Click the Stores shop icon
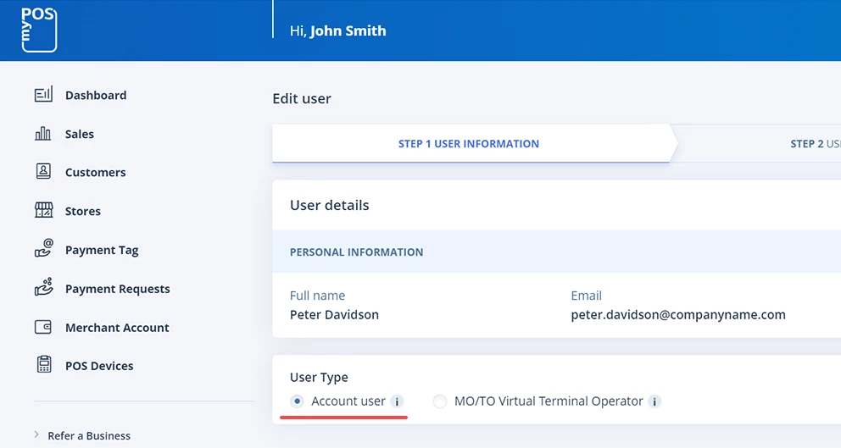Screen dimensions: 841x448 43,211
